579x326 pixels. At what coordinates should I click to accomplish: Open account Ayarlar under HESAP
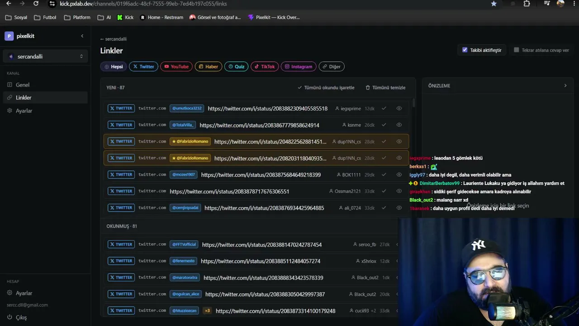pyautogui.click(x=45, y=293)
